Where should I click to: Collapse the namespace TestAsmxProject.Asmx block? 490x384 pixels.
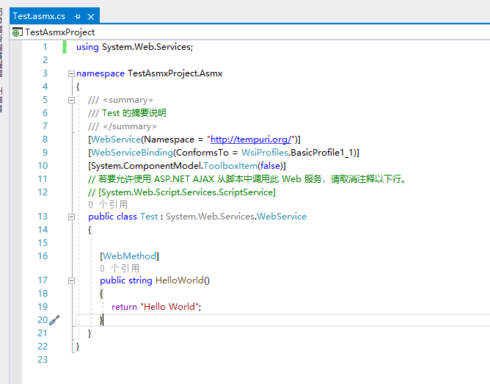72,74
